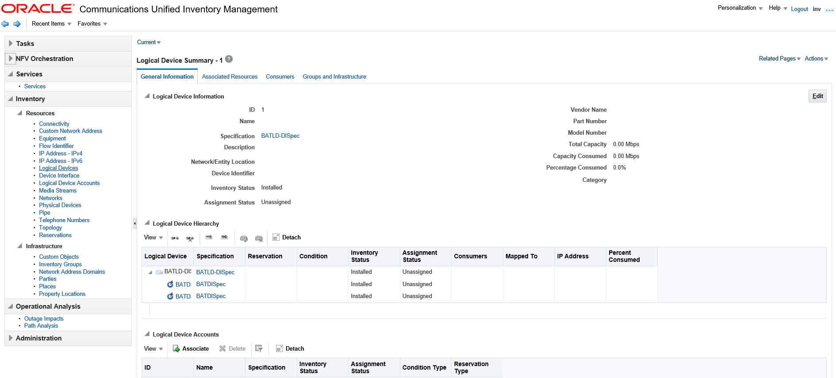
Task: Collapse the Logical Device Hierarchy section
Action: coord(147,223)
